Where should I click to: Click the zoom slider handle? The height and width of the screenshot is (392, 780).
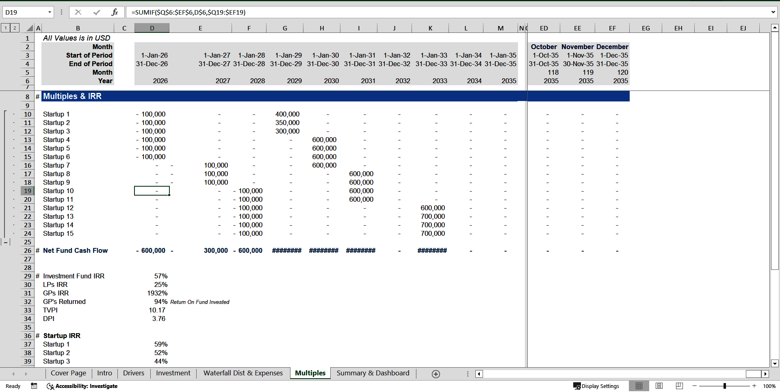(725, 386)
